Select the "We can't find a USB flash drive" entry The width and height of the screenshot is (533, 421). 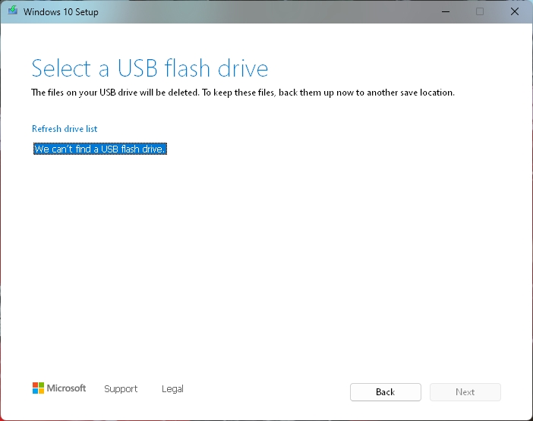[100, 149]
